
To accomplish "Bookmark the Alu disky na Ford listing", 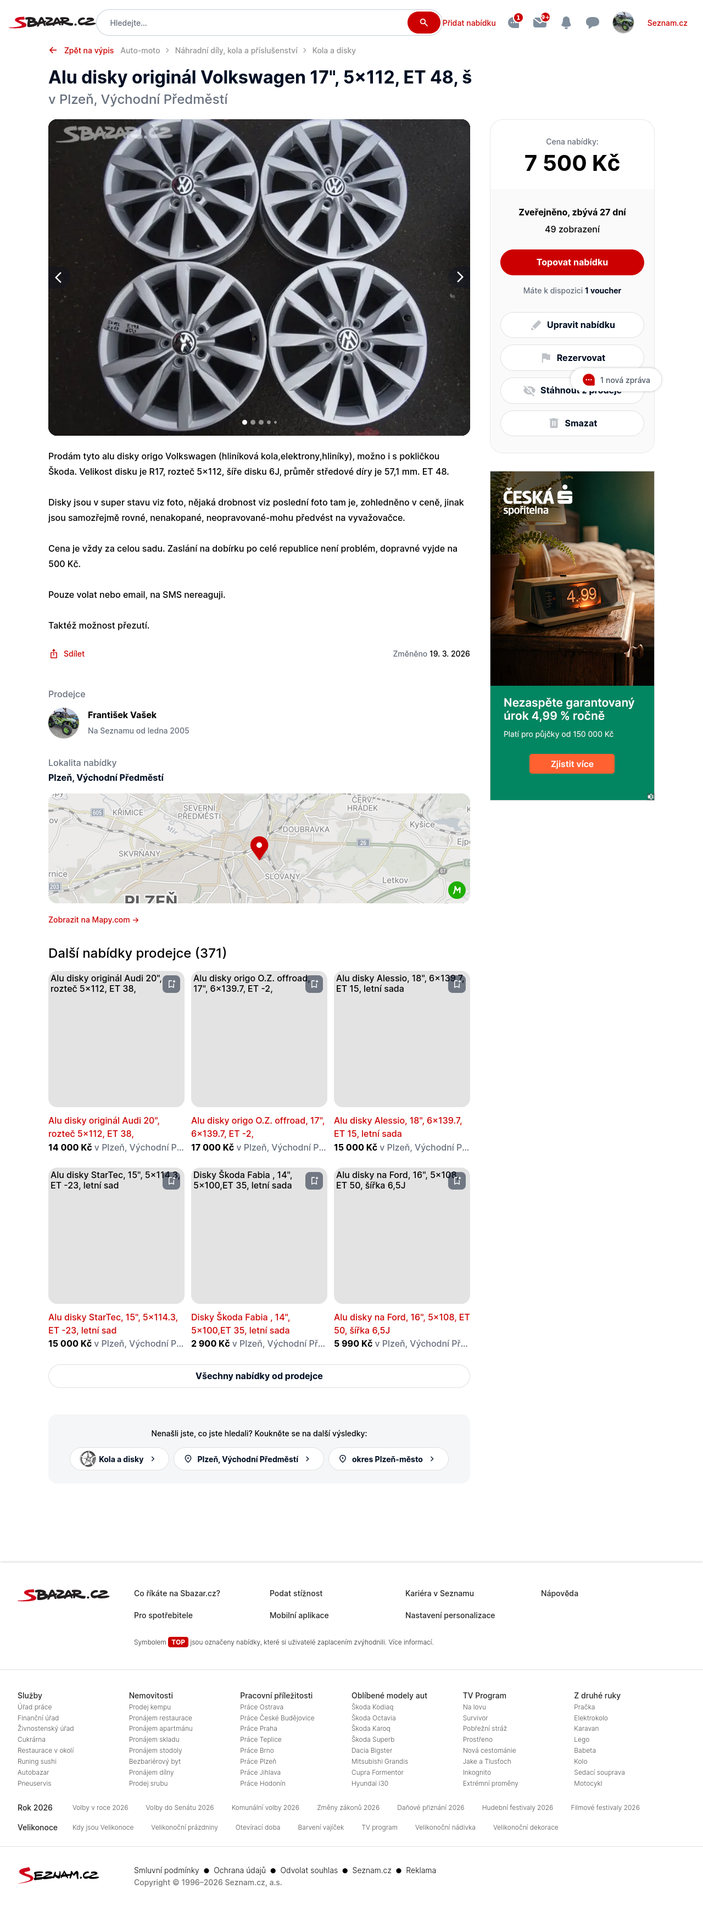I will (457, 1181).
